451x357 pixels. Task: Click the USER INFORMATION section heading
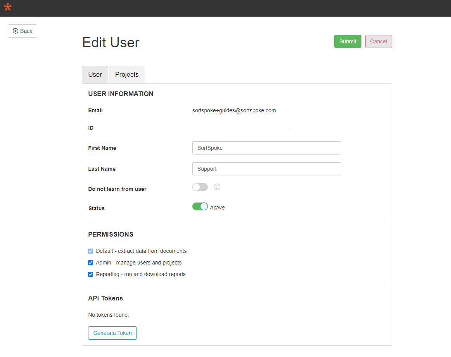point(121,94)
